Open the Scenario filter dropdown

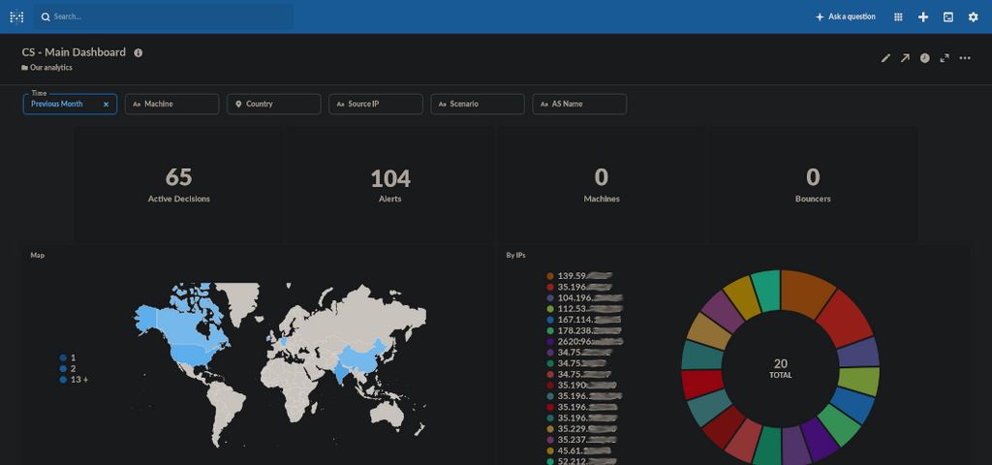point(478,104)
